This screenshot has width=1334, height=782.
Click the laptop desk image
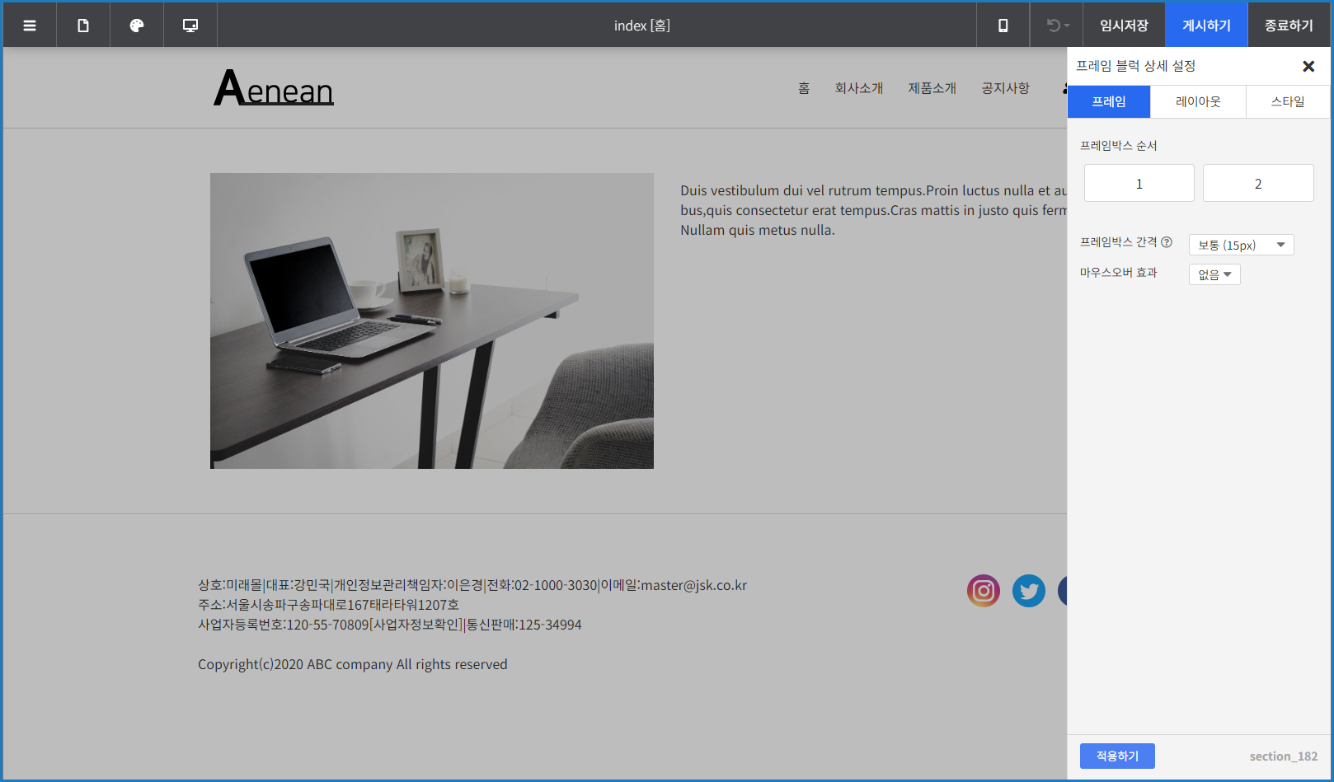431,321
